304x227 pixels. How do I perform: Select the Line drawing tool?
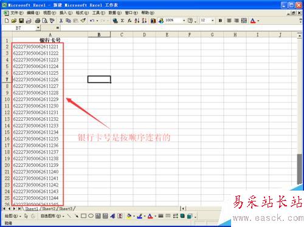point(69,216)
